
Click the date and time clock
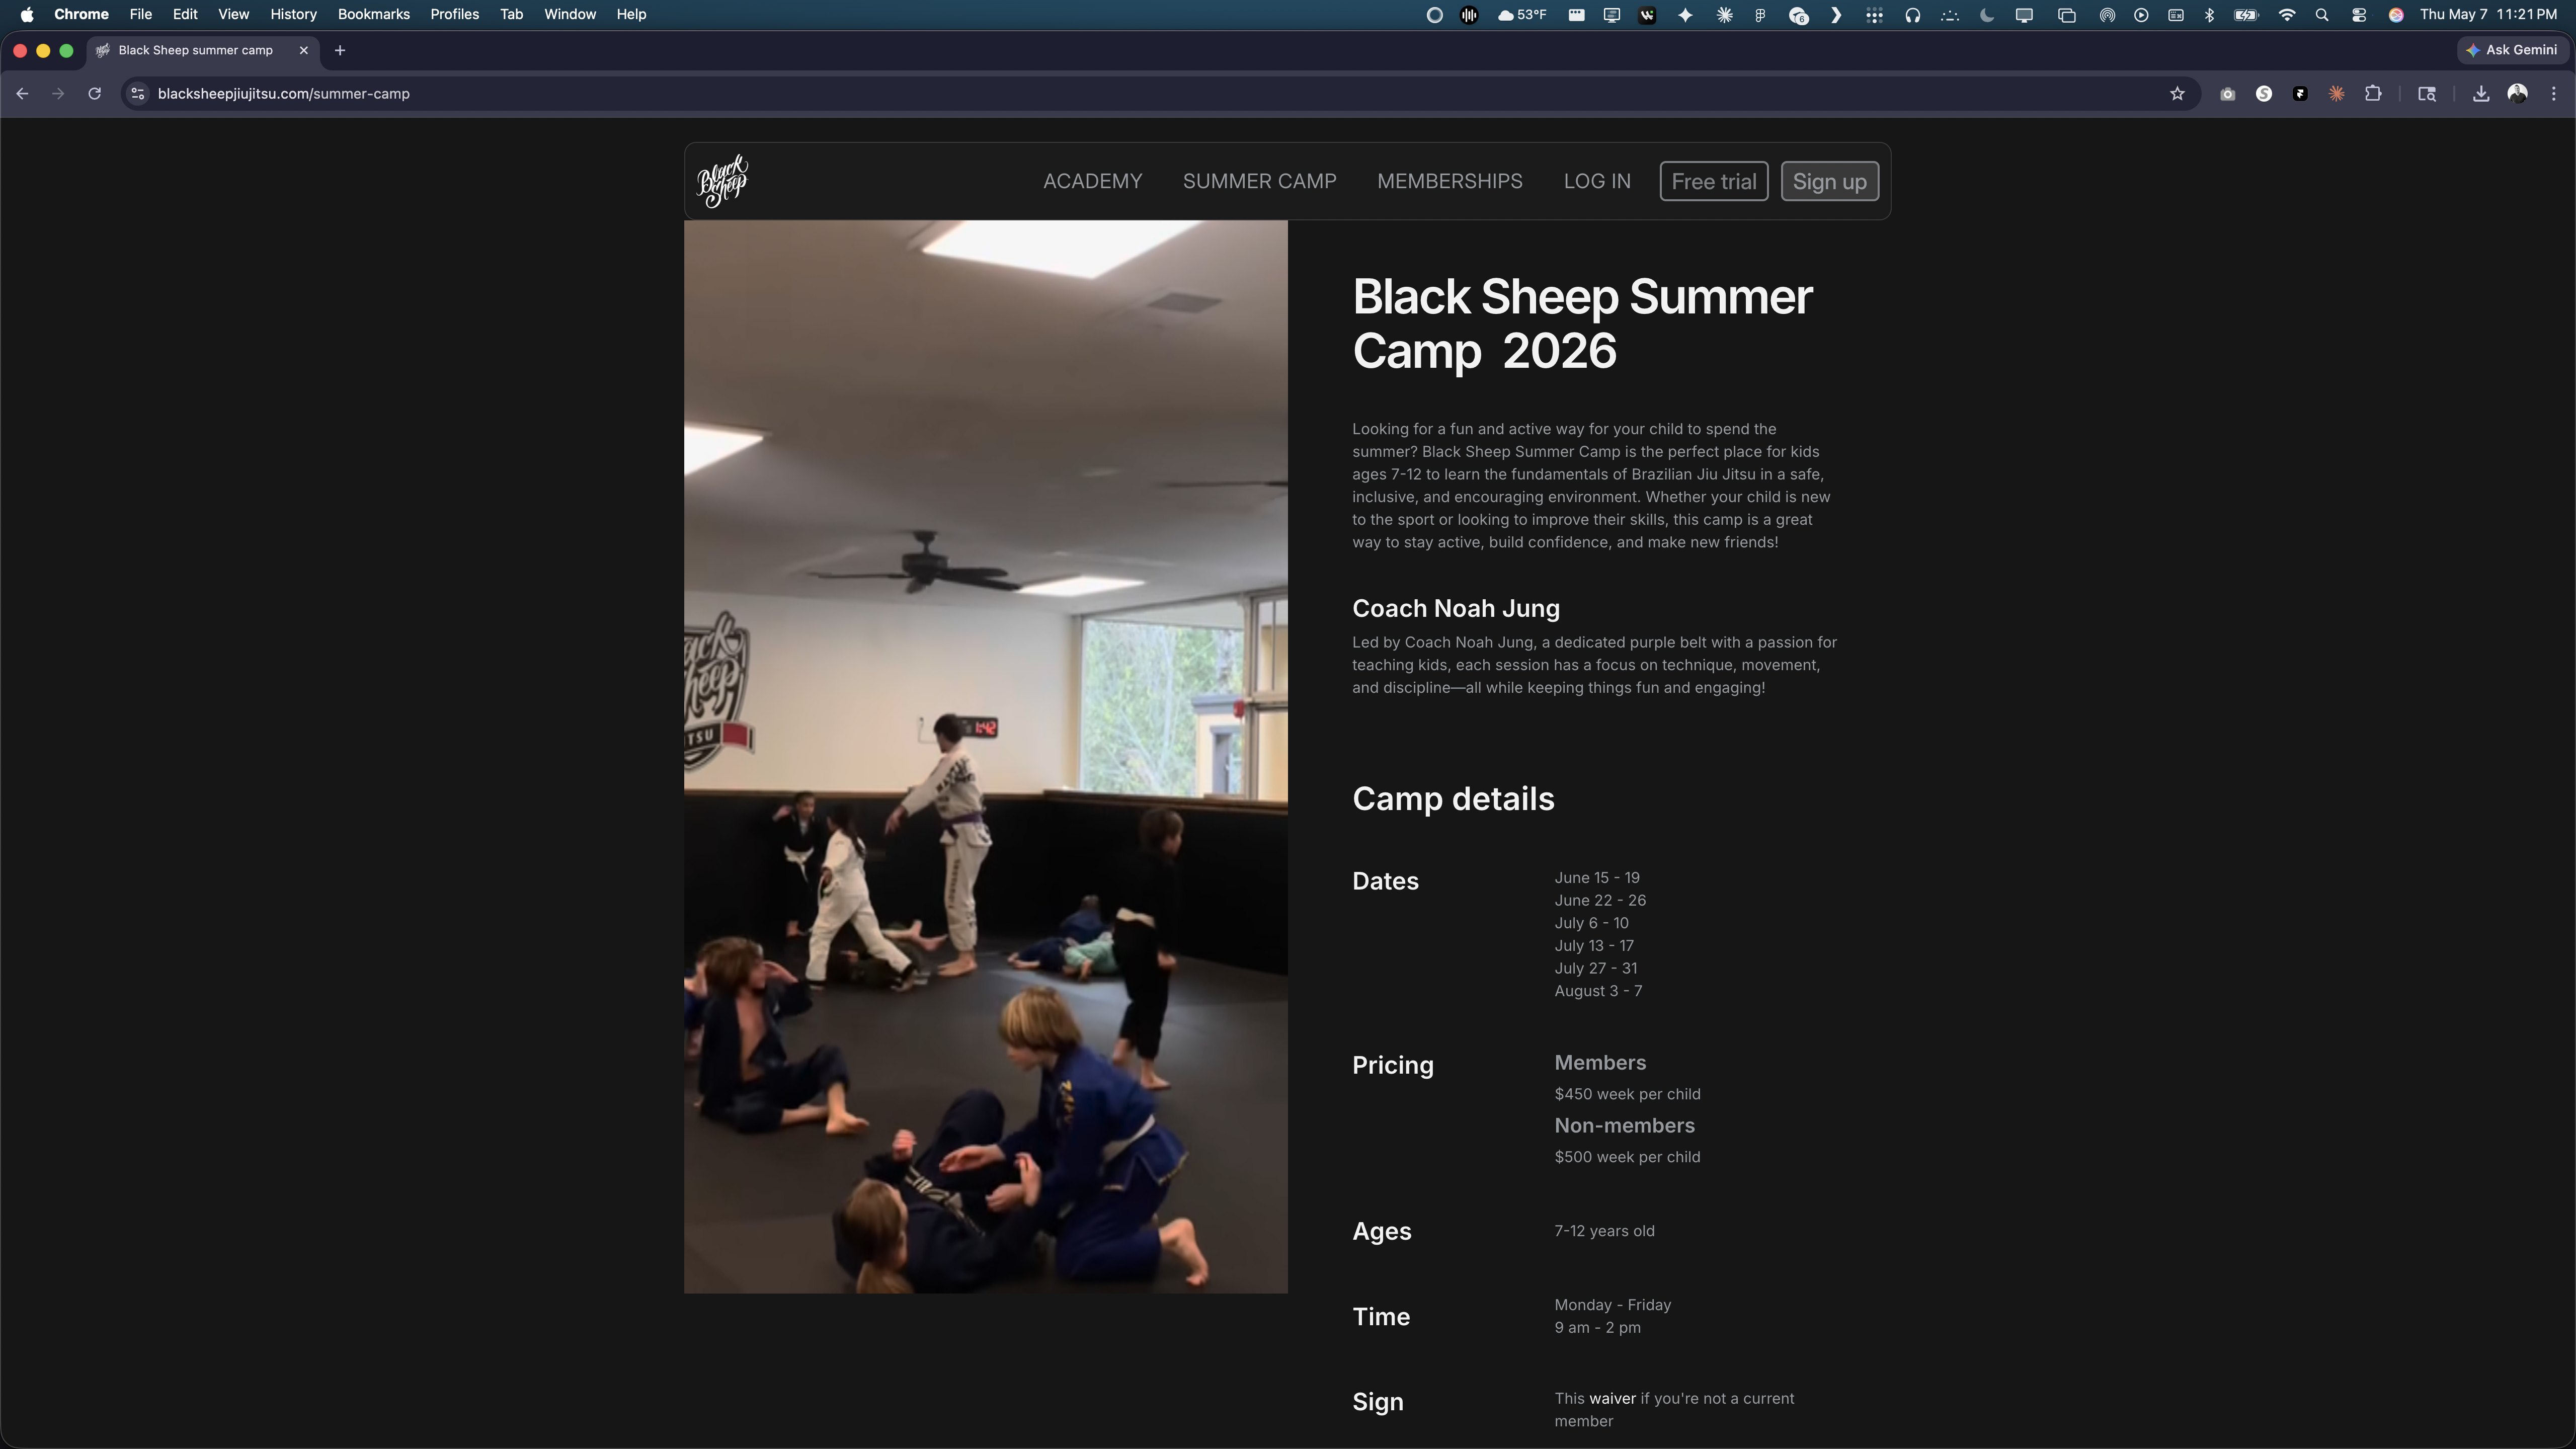coord(2488,14)
